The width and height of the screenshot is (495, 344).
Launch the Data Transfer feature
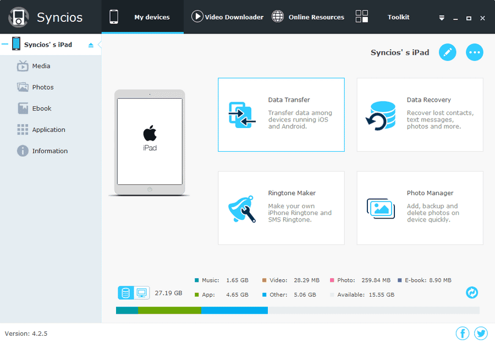point(281,114)
